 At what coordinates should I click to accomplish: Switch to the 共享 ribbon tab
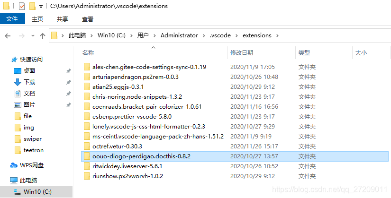(x=63, y=19)
